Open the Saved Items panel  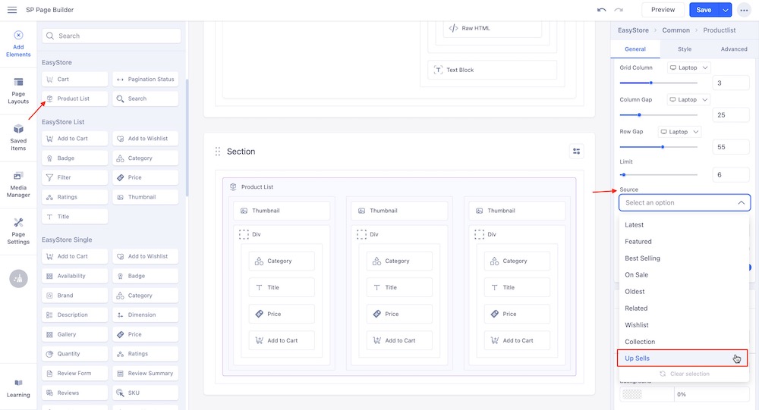(18, 137)
